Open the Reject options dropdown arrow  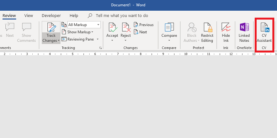point(125,41)
